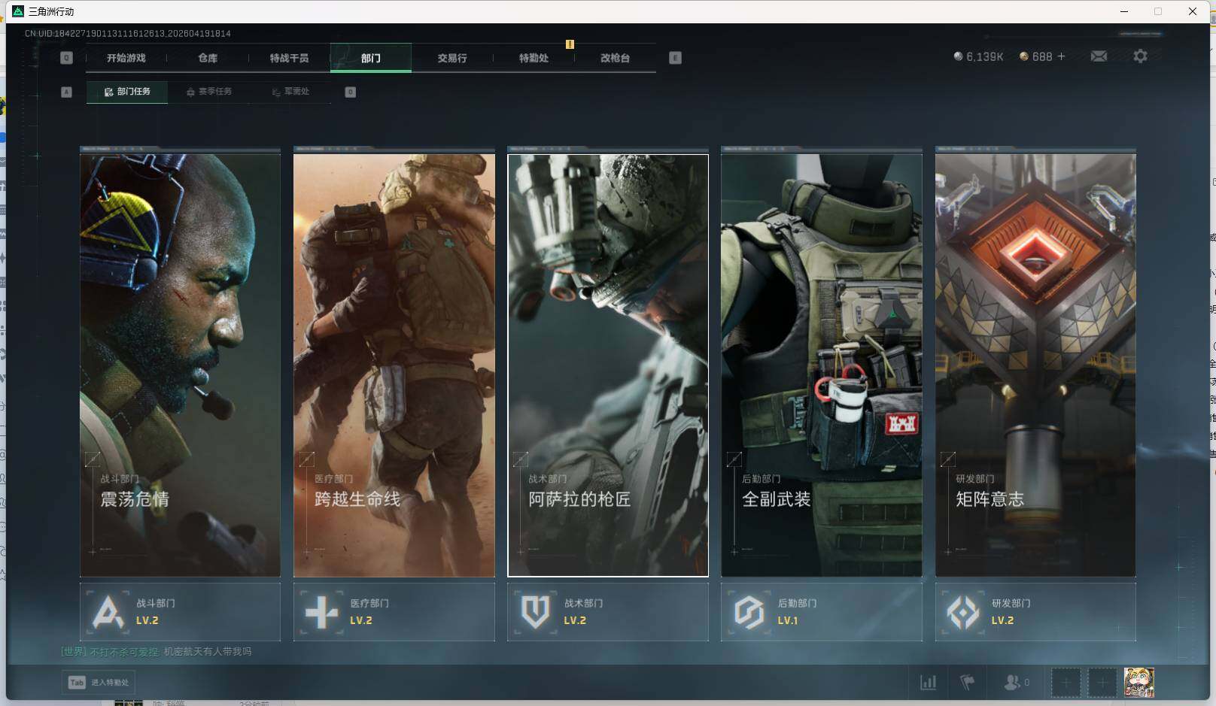
Task: Open the statistics bar chart icon
Action: click(x=929, y=683)
